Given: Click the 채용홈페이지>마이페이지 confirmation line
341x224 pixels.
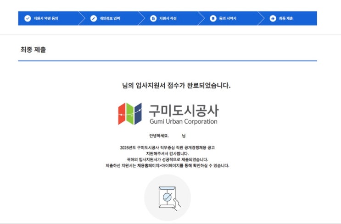Looking at the screenshot, I should pyautogui.click(x=167, y=166).
